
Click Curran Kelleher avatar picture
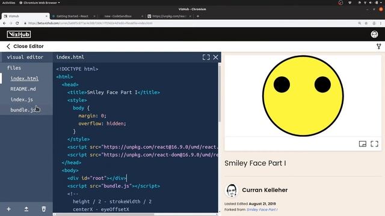(232, 190)
